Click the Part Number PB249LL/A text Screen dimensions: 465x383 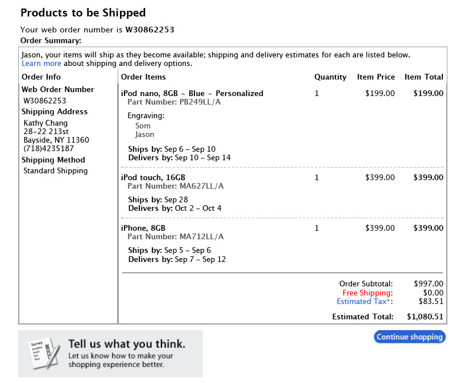point(174,102)
